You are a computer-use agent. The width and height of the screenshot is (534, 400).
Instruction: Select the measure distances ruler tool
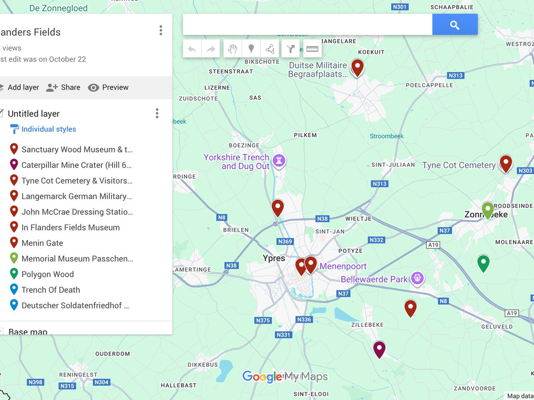point(312,49)
